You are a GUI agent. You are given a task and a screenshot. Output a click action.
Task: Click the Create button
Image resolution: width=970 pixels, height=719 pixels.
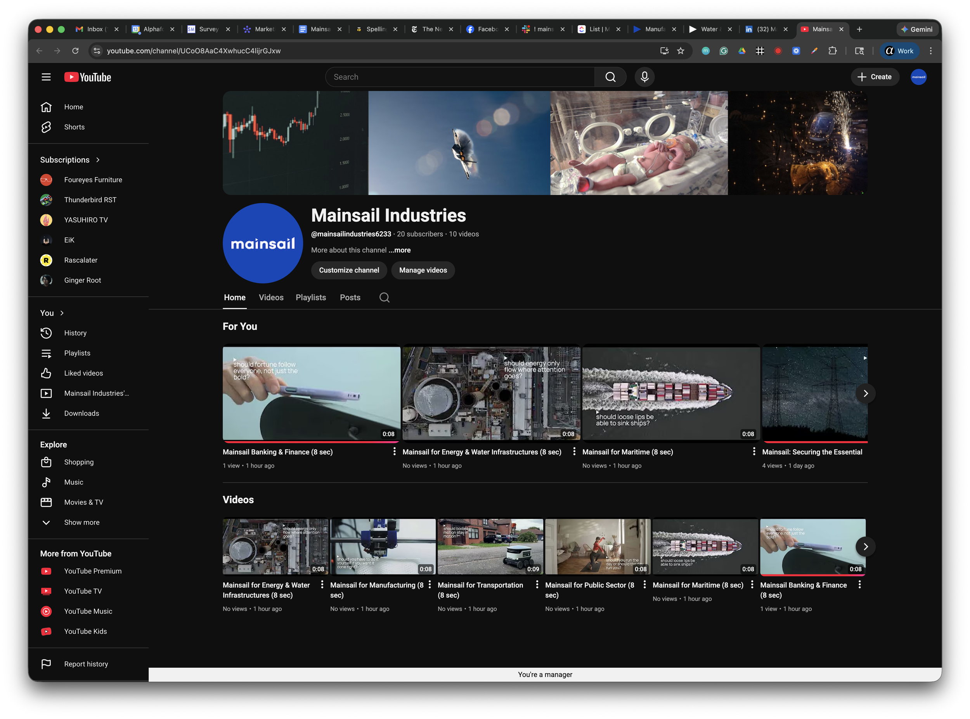tap(875, 77)
